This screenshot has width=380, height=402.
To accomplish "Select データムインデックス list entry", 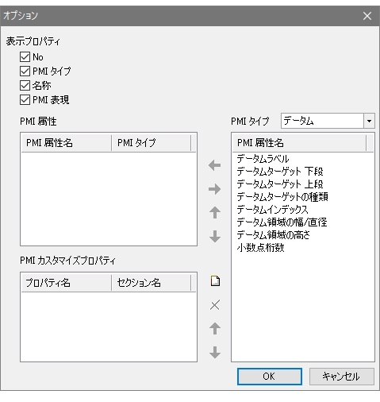I will (x=272, y=210).
